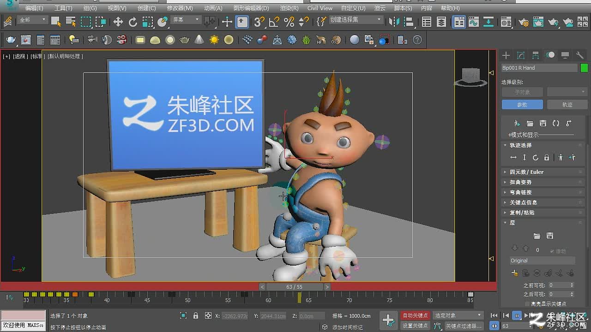Click the red camera icon

121,40
